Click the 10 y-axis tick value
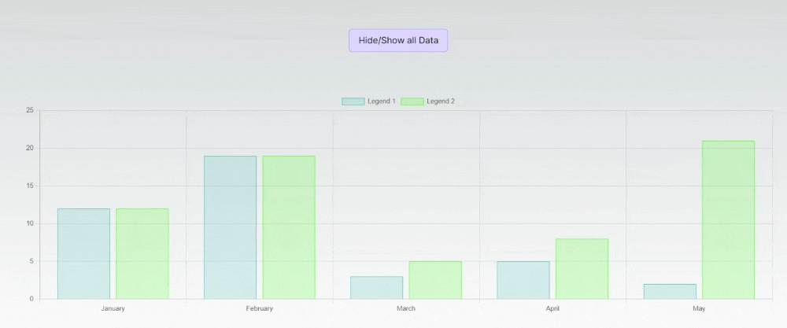Screen dimensions: 787x328 (x=30, y=223)
